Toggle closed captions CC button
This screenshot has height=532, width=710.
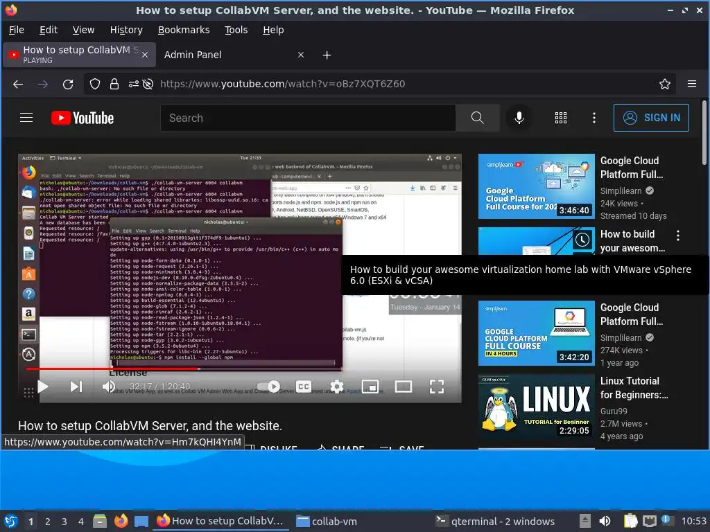[304, 387]
